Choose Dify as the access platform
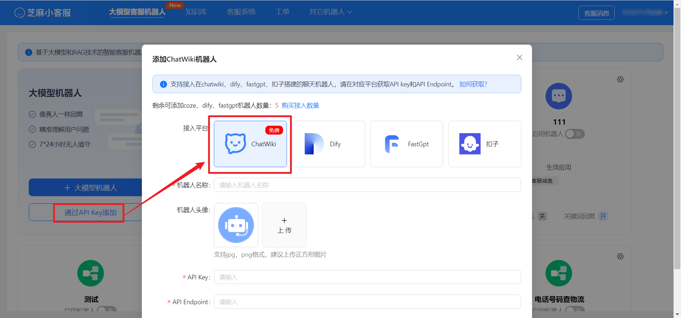This screenshot has height=318, width=681. pyautogui.click(x=328, y=144)
